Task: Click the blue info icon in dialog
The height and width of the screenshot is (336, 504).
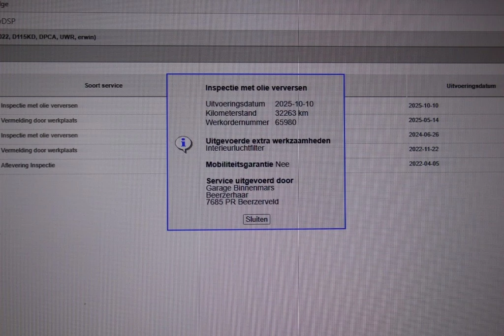Action: (x=183, y=144)
